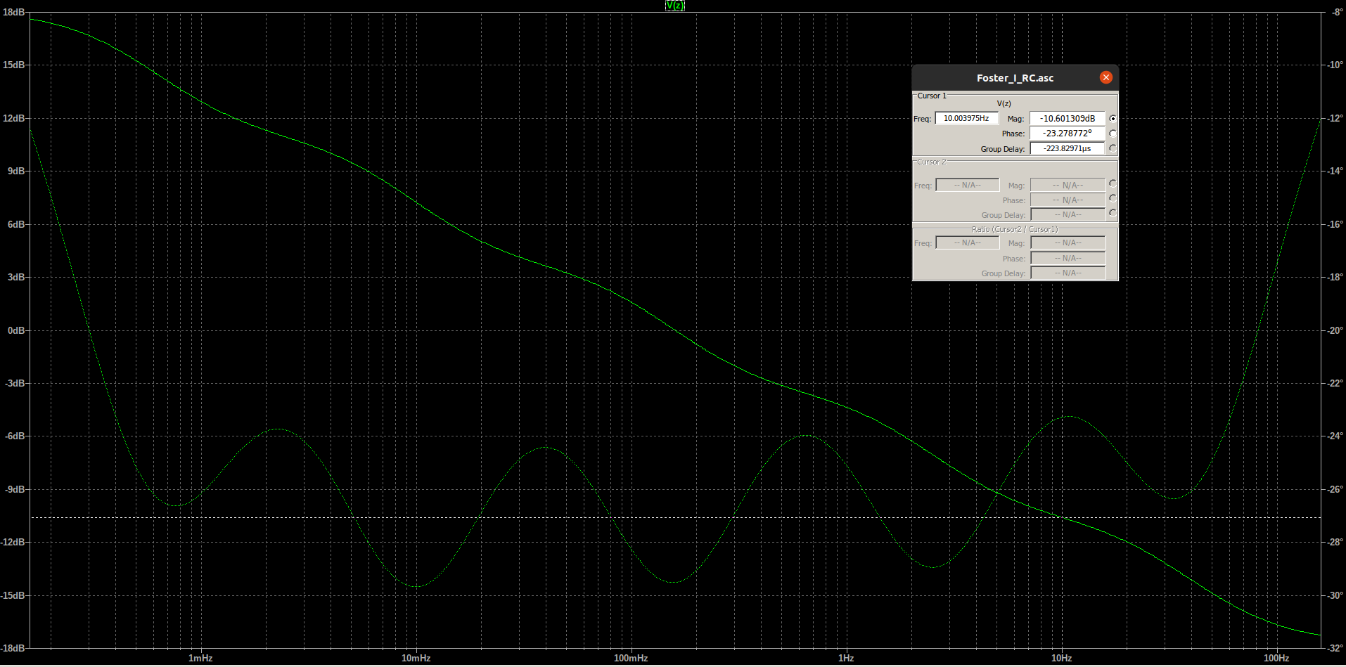Image resolution: width=1346 pixels, height=667 pixels.
Task: Click the 100mHz label on frequency axis
Action: tap(631, 659)
